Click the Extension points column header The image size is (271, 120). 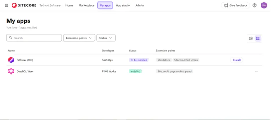pyautogui.click(x=166, y=51)
